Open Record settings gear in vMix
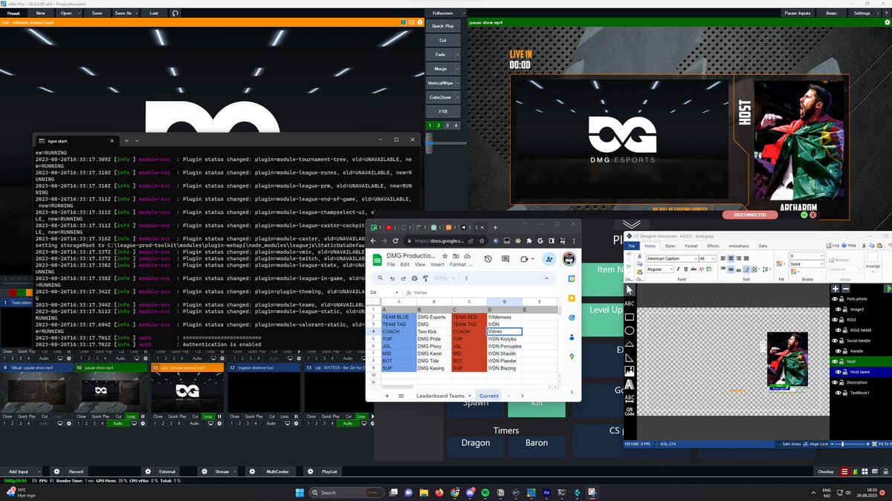The image size is (892, 501). pyautogui.click(x=56, y=471)
